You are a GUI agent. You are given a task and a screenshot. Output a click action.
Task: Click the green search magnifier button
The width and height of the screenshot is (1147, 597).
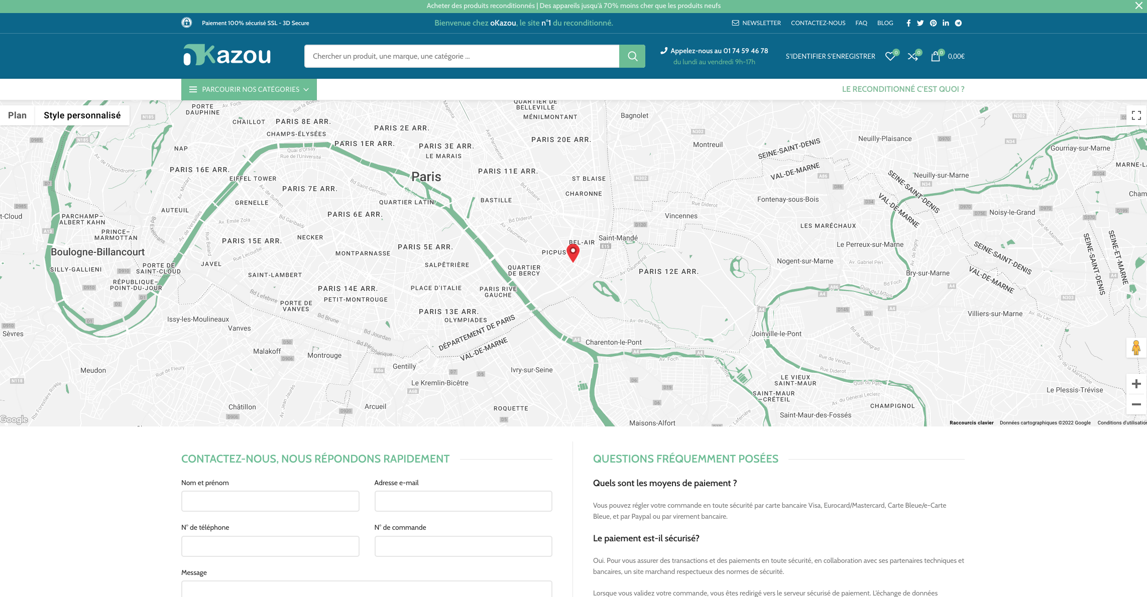[x=632, y=56]
